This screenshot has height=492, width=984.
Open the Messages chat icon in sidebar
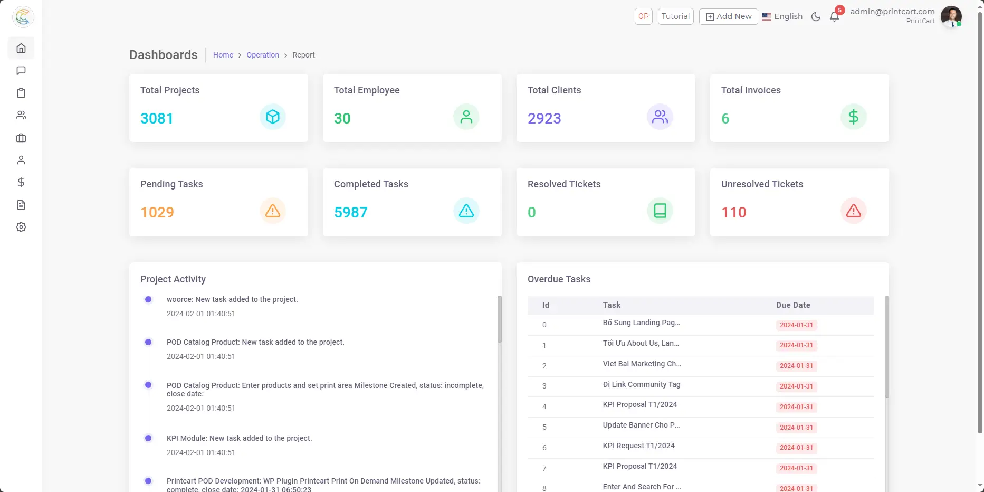click(x=21, y=71)
